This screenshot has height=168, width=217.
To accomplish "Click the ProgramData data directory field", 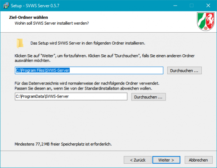I will point(71,97).
